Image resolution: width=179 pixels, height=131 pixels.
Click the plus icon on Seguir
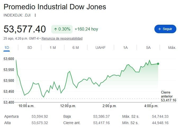[x=160, y=29]
